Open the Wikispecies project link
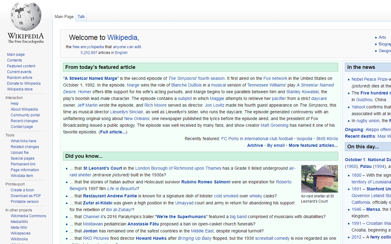The image size is (391, 244). [x=20, y=234]
